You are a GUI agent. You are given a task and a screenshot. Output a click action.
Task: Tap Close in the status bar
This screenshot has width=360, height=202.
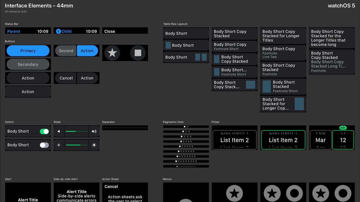[x=110, y=31]
